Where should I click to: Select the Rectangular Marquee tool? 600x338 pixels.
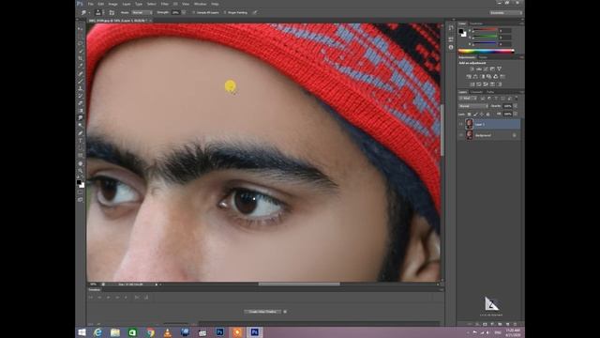pyautogui.click(x=81, y=37)
